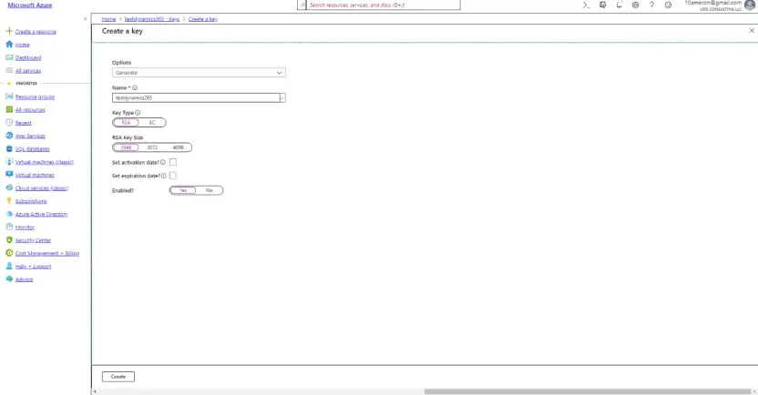Screen dimensions: 758x395
Task: Click the Home house icon in sidebar
Action: [9, 44]
